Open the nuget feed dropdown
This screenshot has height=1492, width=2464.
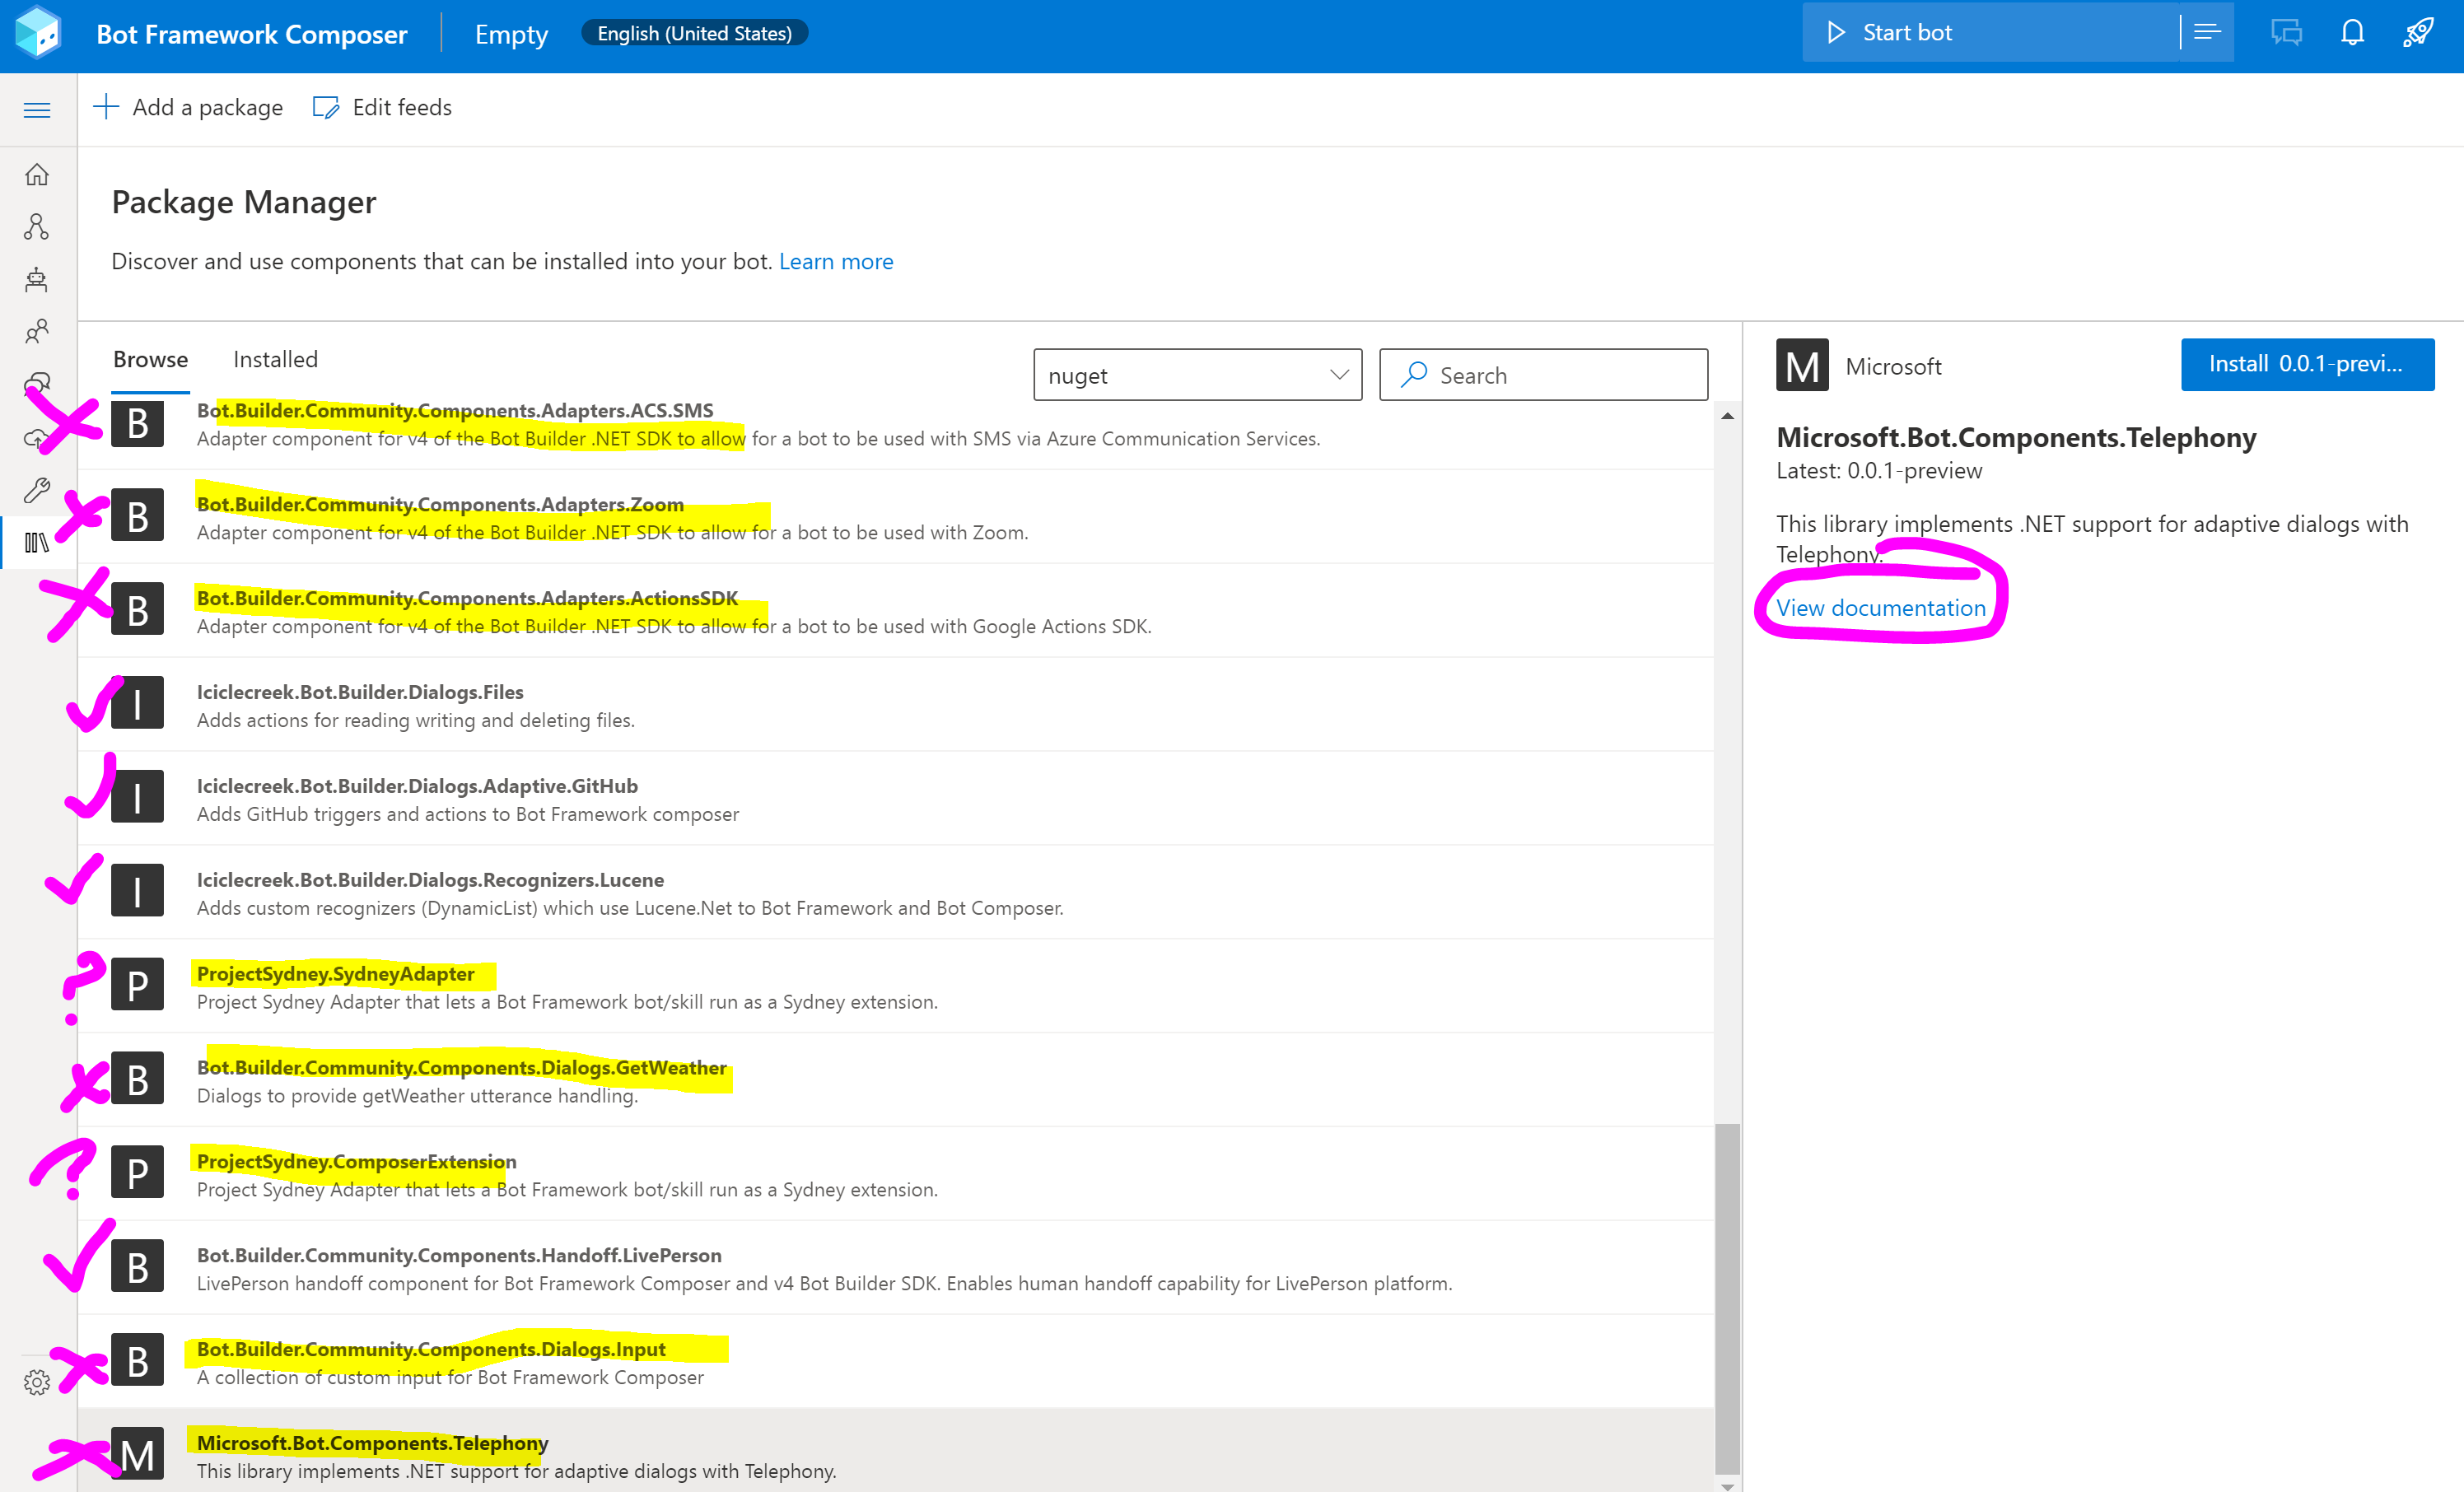point(1197,375)
